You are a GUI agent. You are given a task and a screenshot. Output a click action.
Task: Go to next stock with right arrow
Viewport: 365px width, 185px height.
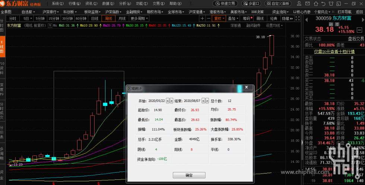(363, 20)
